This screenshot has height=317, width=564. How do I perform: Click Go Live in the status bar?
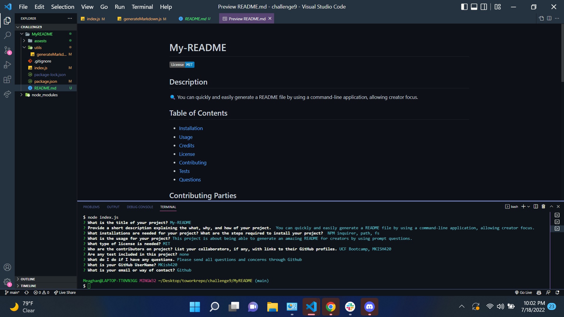tap(523, 292)
